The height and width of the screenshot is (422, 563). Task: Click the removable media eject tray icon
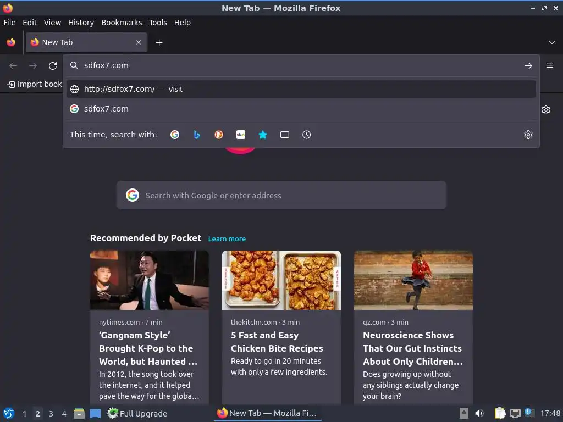[464, 413]
